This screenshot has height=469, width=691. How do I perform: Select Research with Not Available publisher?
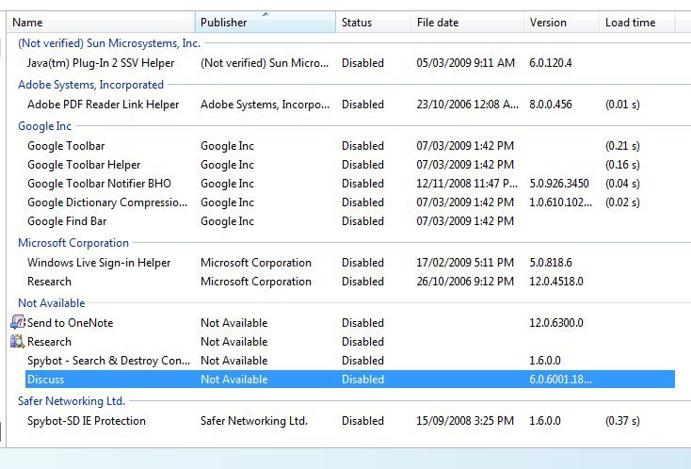(350, 342)
